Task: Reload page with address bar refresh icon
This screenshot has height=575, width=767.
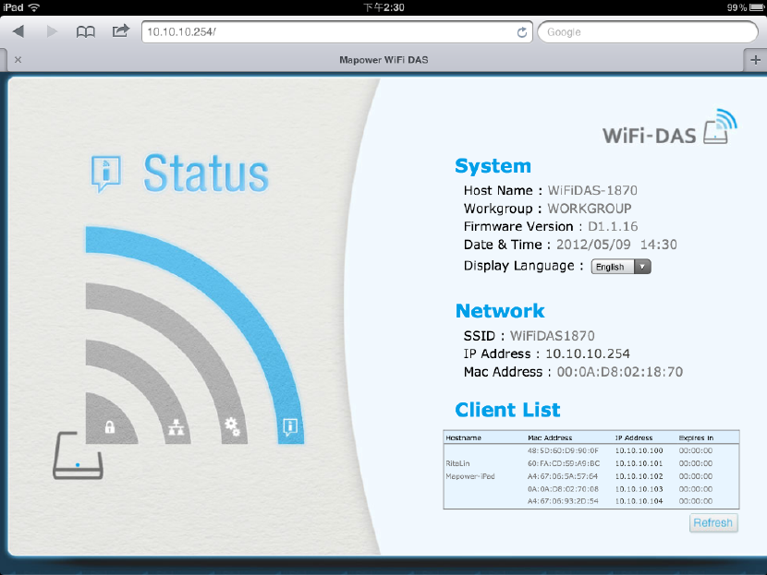Action: tap(522, 32)
